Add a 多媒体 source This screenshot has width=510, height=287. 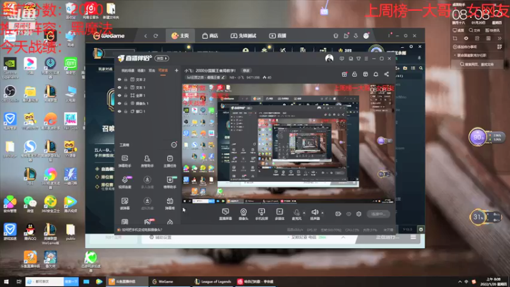click(279, 214)
